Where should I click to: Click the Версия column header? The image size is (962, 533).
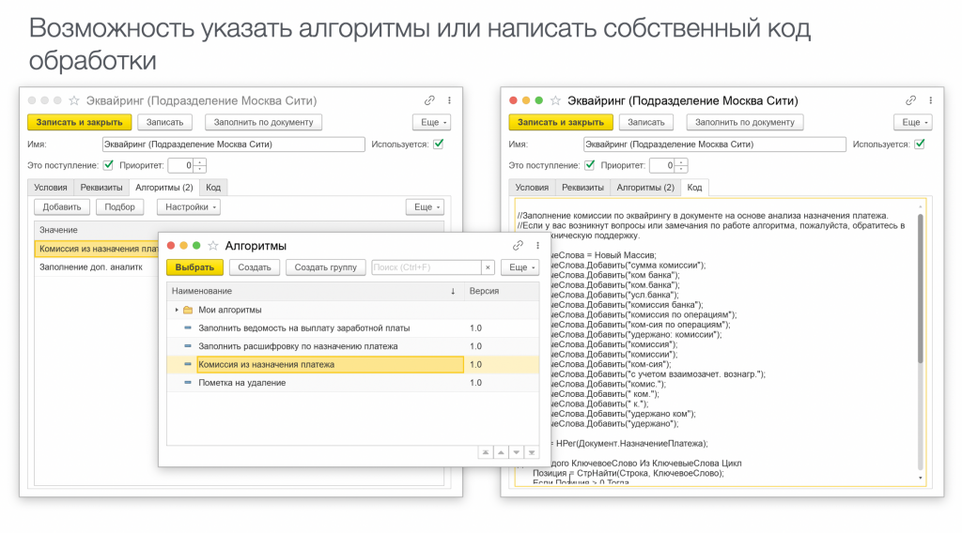tap(502, 292)
